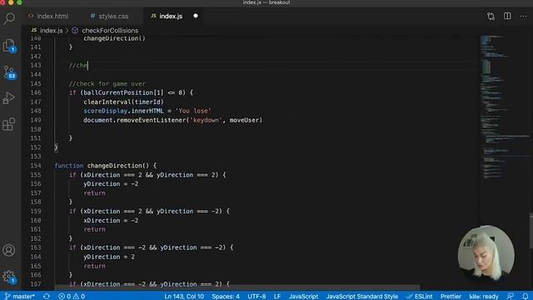The width and height of the screenshot is (533, 300).
Task: Click the feedback icon in status bar
Action: click(511, 297)
